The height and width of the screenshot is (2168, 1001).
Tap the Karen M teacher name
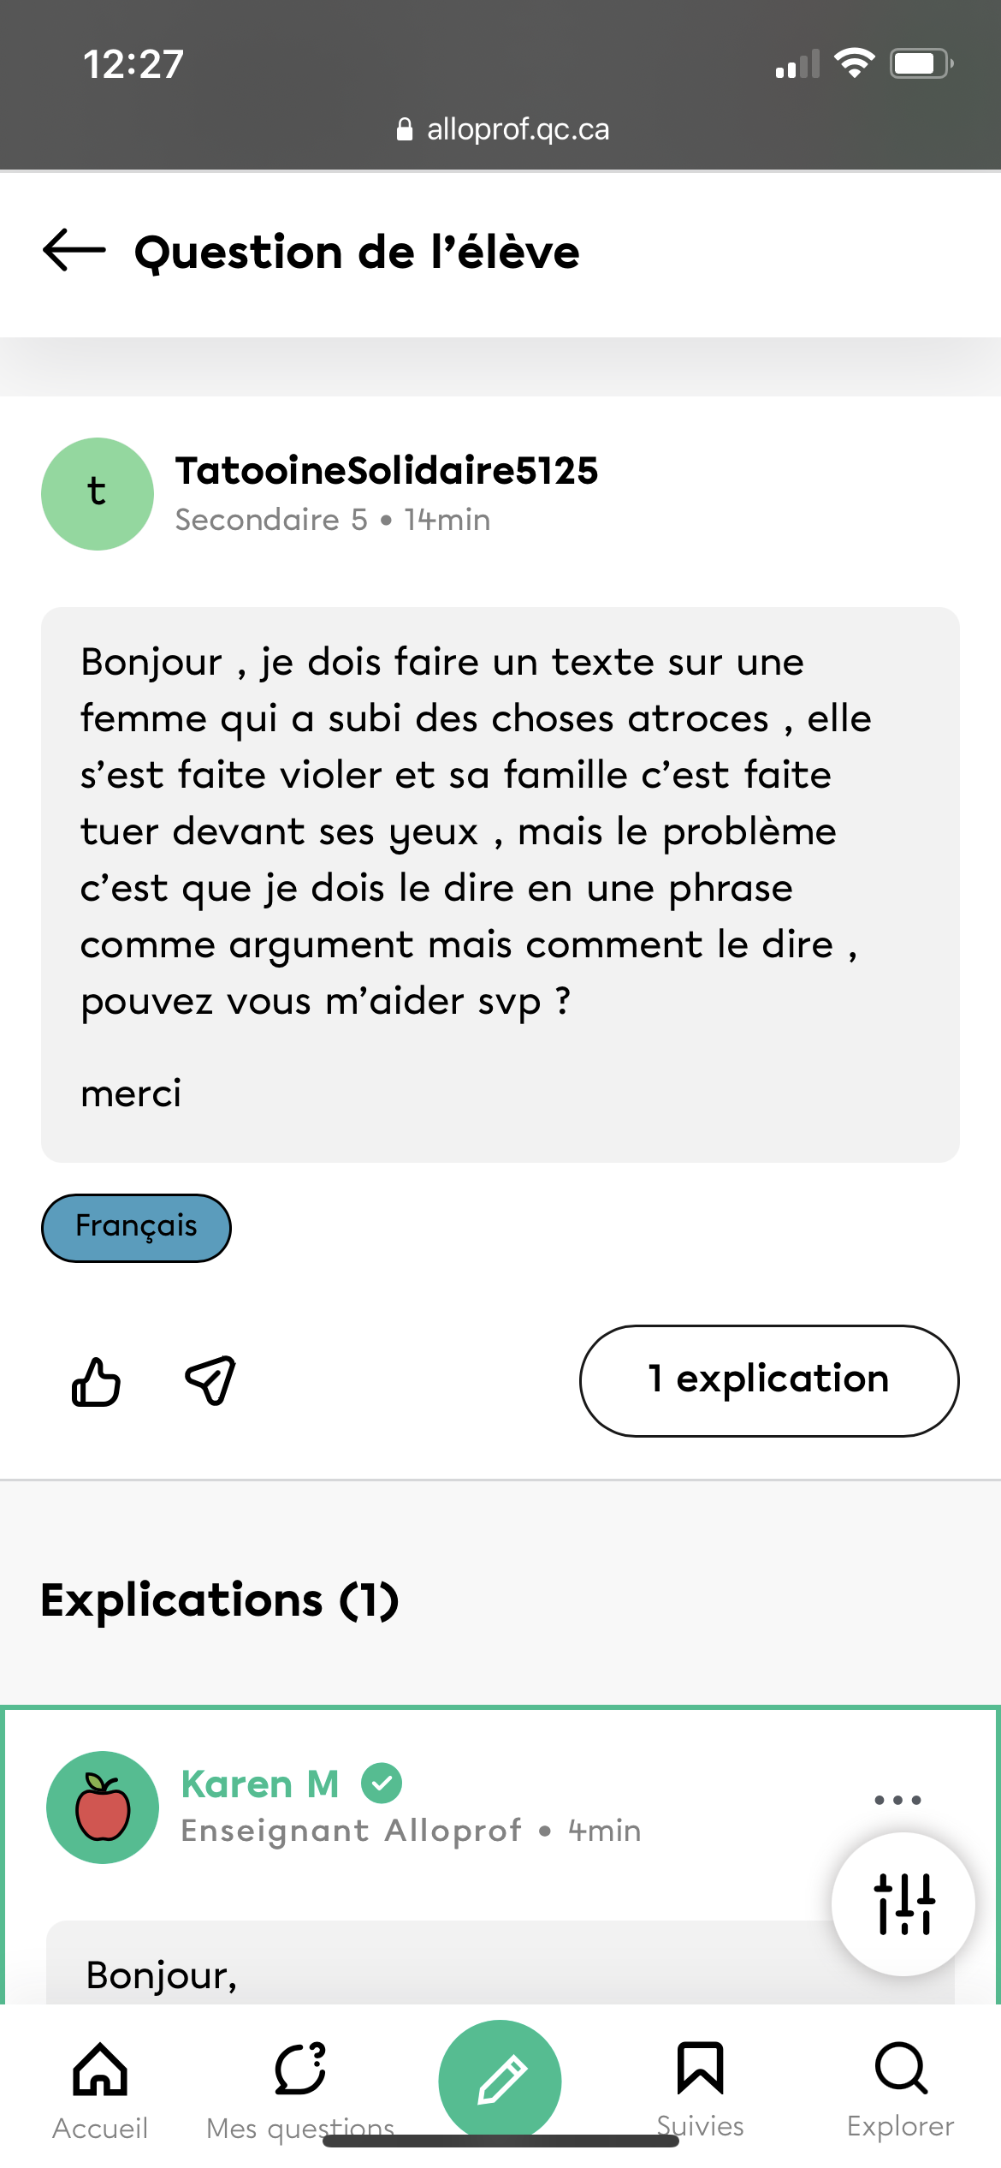260,1784
